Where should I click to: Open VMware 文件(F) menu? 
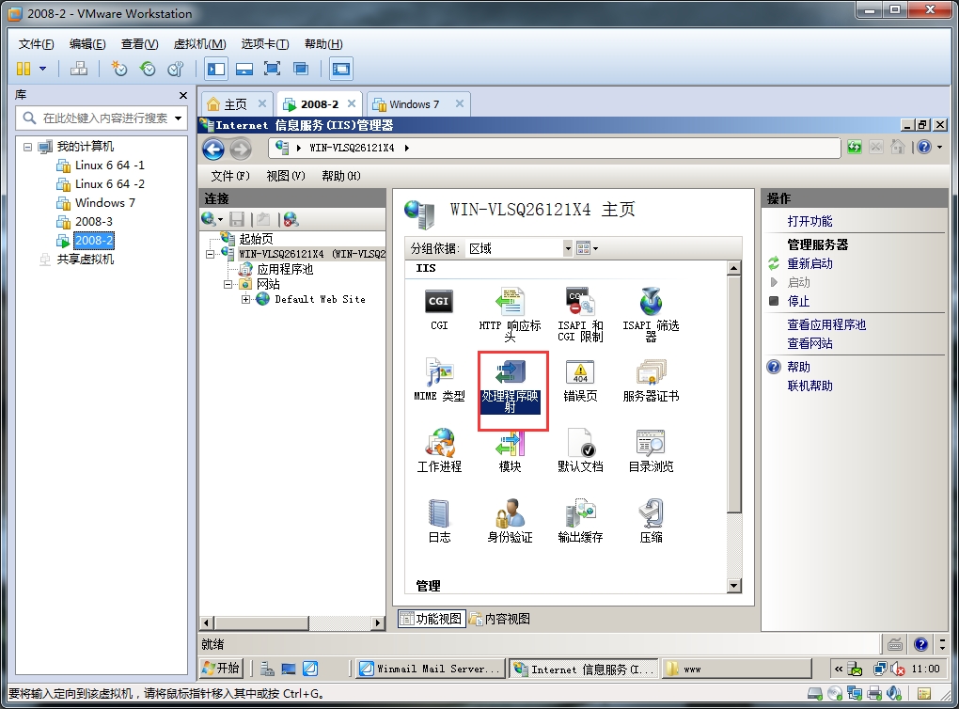click(x=36, y=44)
